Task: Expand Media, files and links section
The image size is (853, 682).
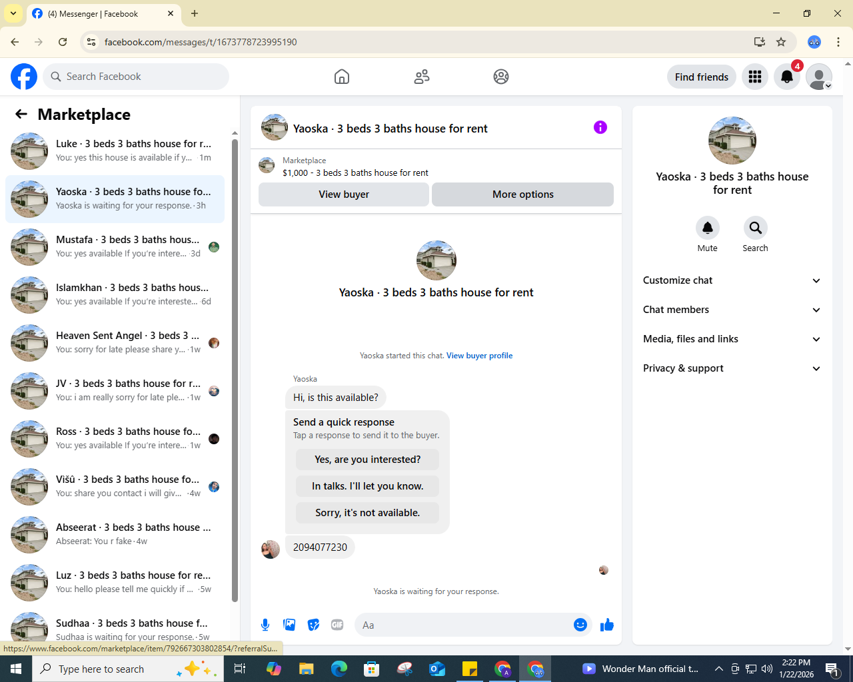Action: point(732,339)
